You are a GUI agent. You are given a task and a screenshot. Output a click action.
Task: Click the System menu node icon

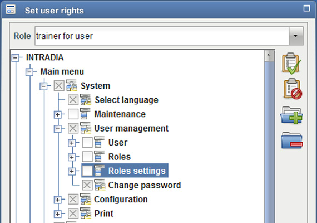coord(72,85)
